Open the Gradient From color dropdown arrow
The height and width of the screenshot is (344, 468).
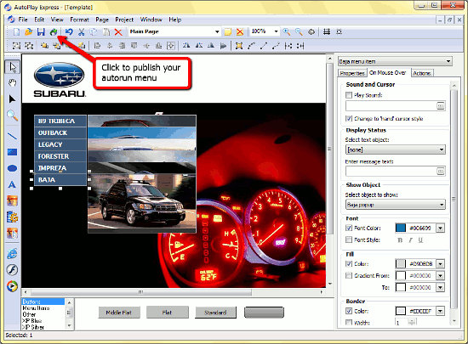tap(441, 276)
